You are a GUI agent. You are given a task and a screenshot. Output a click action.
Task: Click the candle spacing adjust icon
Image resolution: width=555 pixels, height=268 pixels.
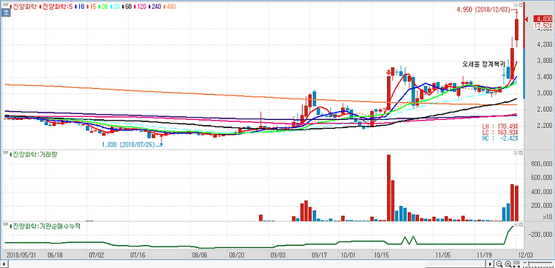[x=517, y=264]
